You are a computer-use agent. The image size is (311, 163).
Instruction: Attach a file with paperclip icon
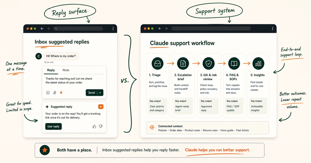tap(55, 92)
